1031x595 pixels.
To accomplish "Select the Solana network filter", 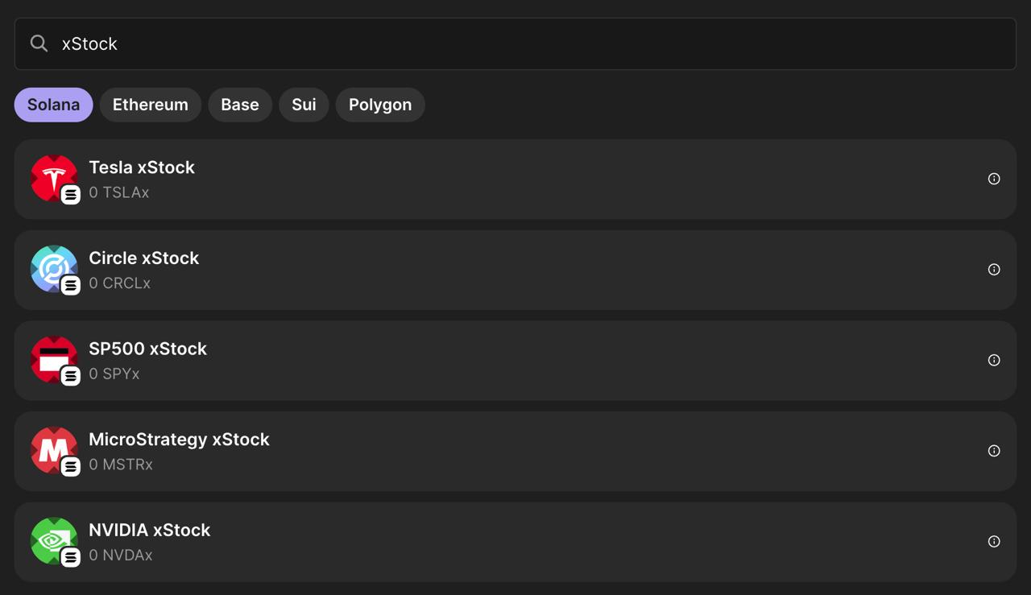I will 53,105.
